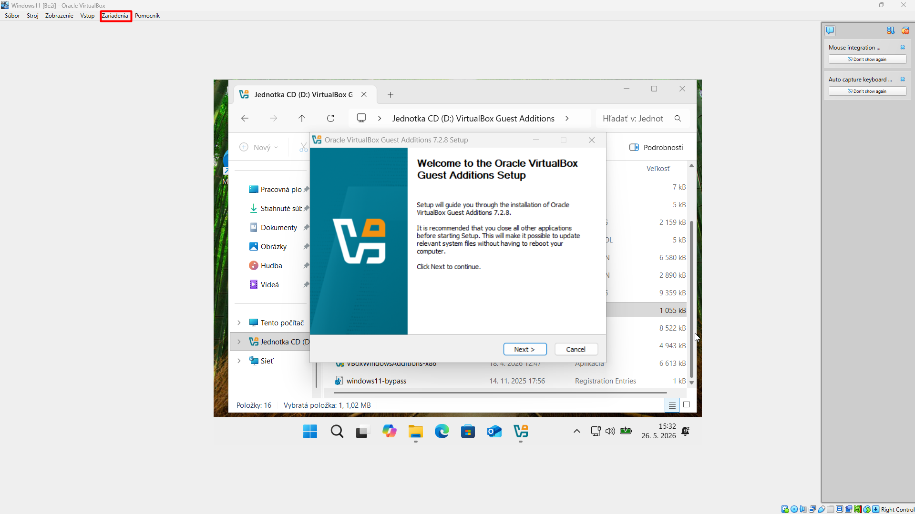This screenshot has width=915, height=514.
Task: Click the network status indicator
Action: pos(812,509)
